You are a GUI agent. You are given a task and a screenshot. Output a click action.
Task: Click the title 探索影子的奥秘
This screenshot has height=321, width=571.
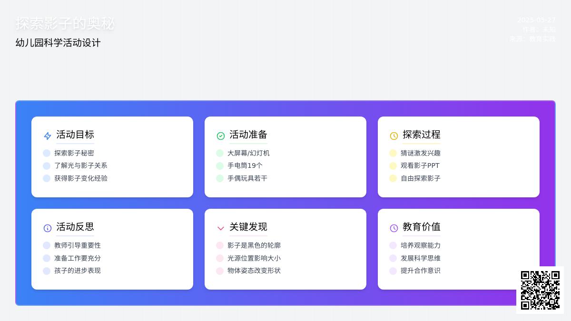pos(65,23)
